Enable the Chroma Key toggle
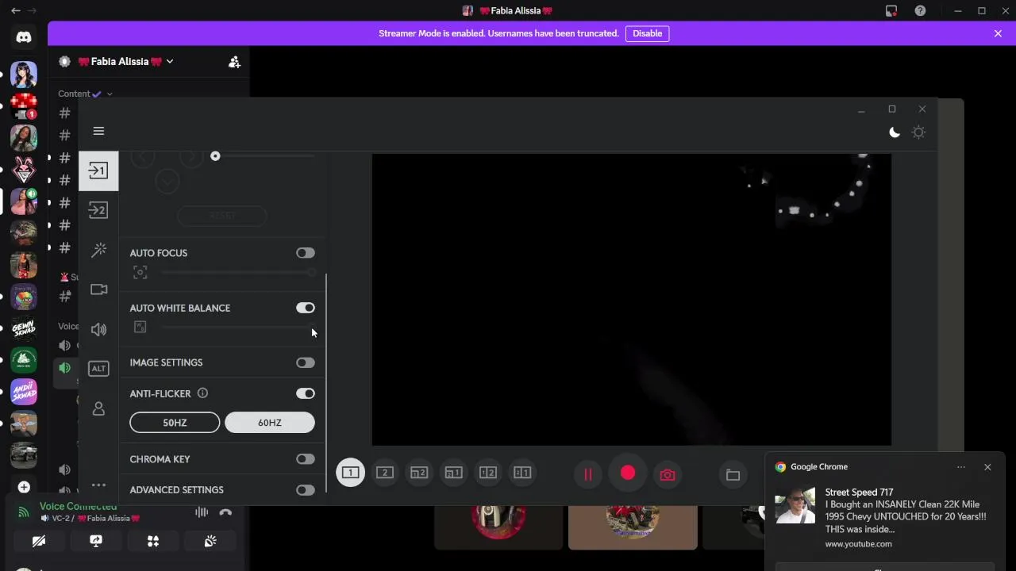 [306, 459]
